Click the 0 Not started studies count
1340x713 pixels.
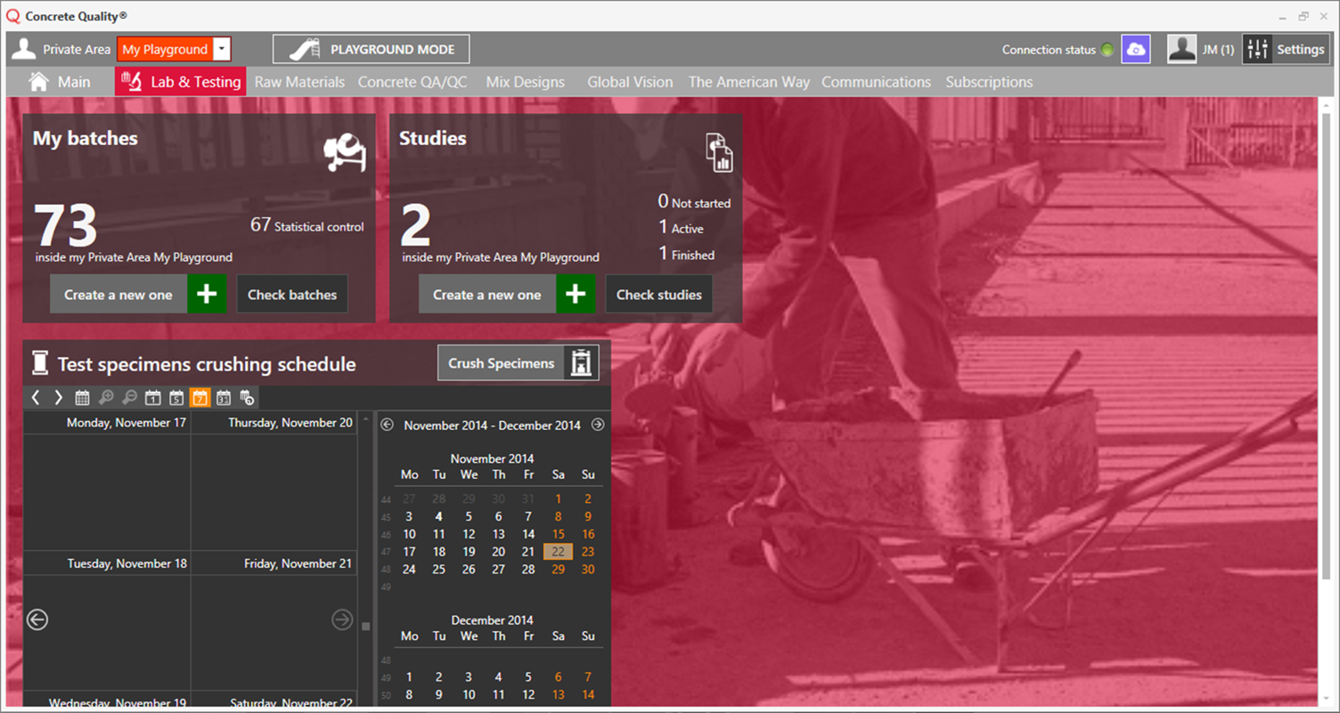(694, 202)
